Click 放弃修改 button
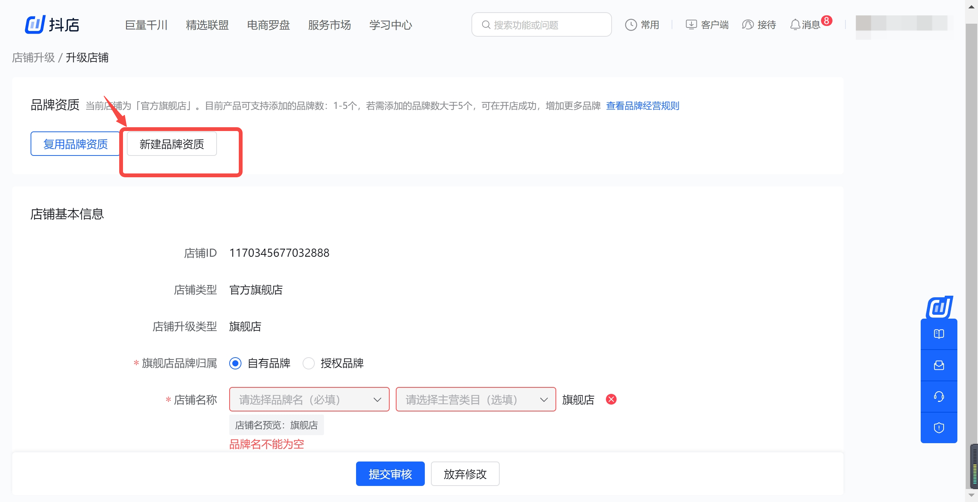Viewport: 978px width, 502px height. click(x=465, y=474)
